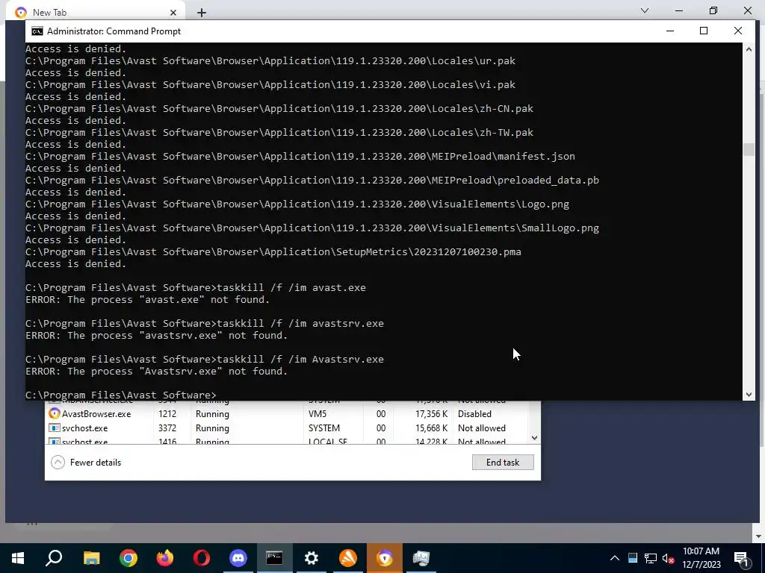Click the Locales\ur.pak path line
The height and width of the screenshot is (573, 765).
point(270,61)
